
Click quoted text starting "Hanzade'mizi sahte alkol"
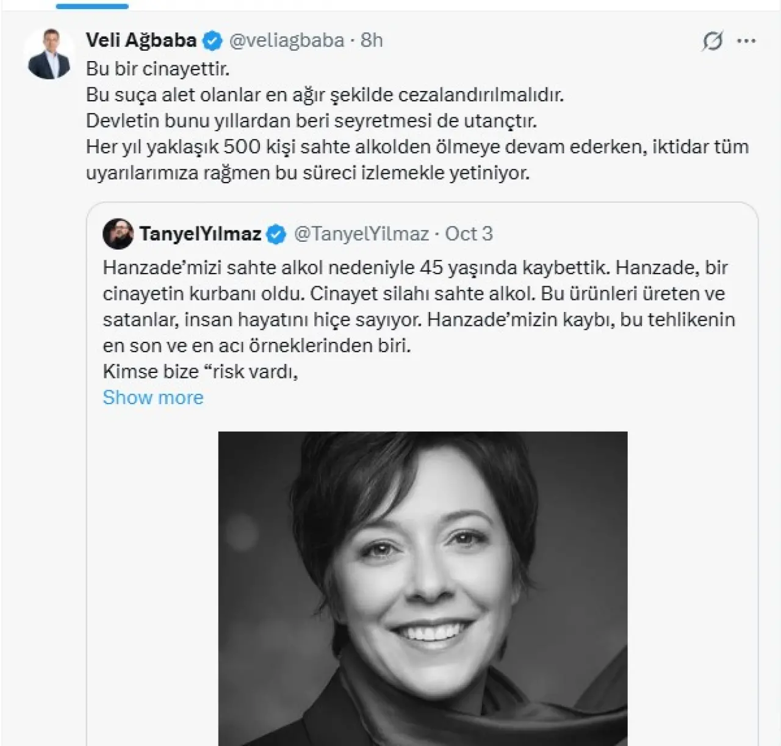click(x=415, y=267)
